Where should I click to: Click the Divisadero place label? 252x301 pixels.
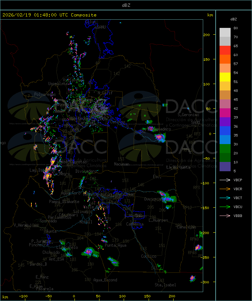[86, 171]
